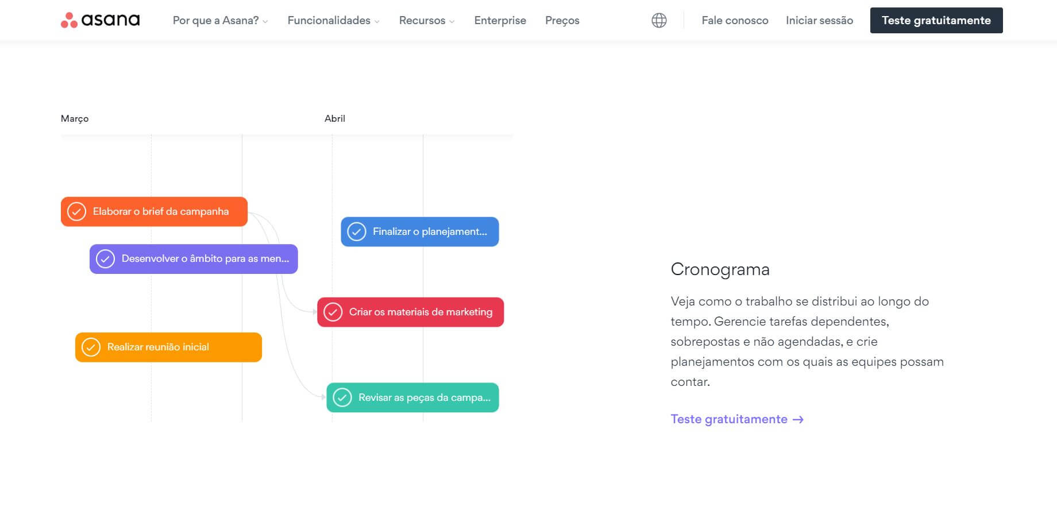
Task: Select the blue Finalizar o planejamento card
Action: point(420,232)
